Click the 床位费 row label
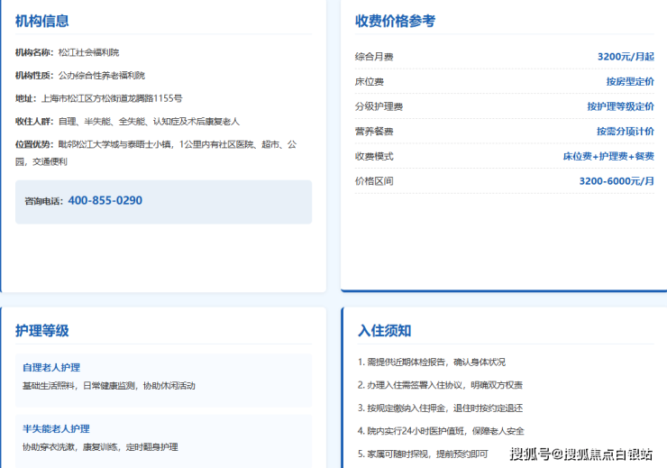 pyautogui.click(x=370, y=81)
